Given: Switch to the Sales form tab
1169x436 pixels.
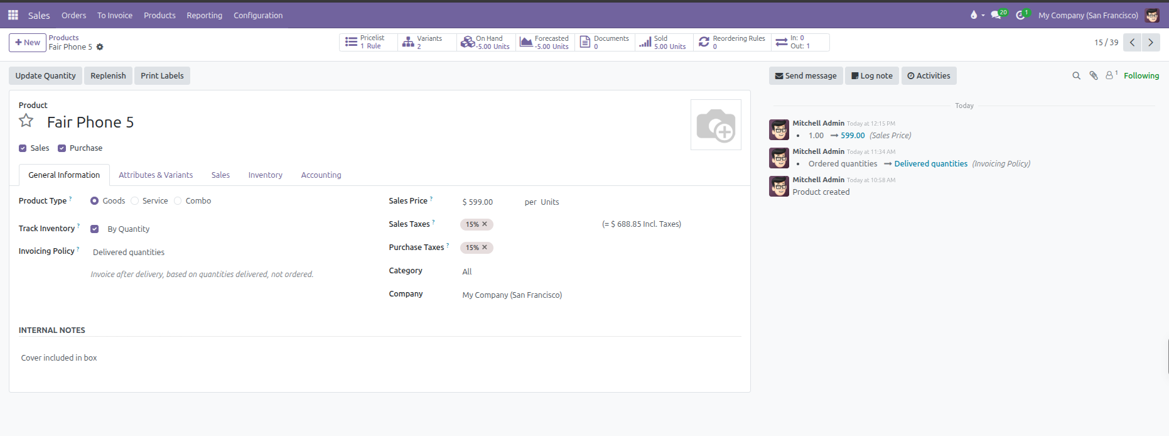Looking at the screenshot, I should [220, 175].
